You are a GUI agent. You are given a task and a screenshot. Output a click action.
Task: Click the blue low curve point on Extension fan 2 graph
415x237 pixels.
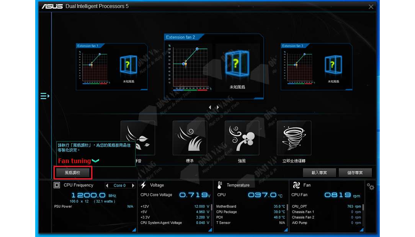[x=183, y=64]
